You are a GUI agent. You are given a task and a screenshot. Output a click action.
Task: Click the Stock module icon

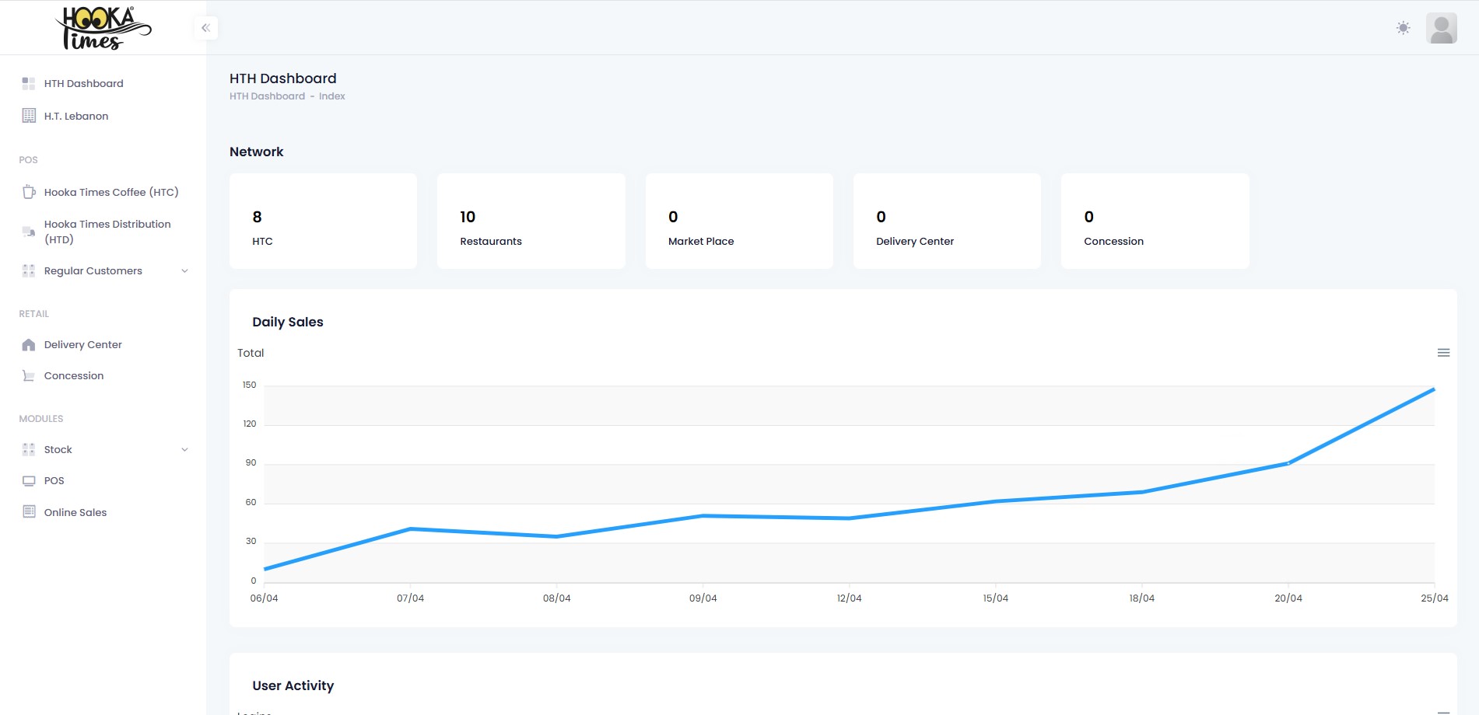pos(29,449)
